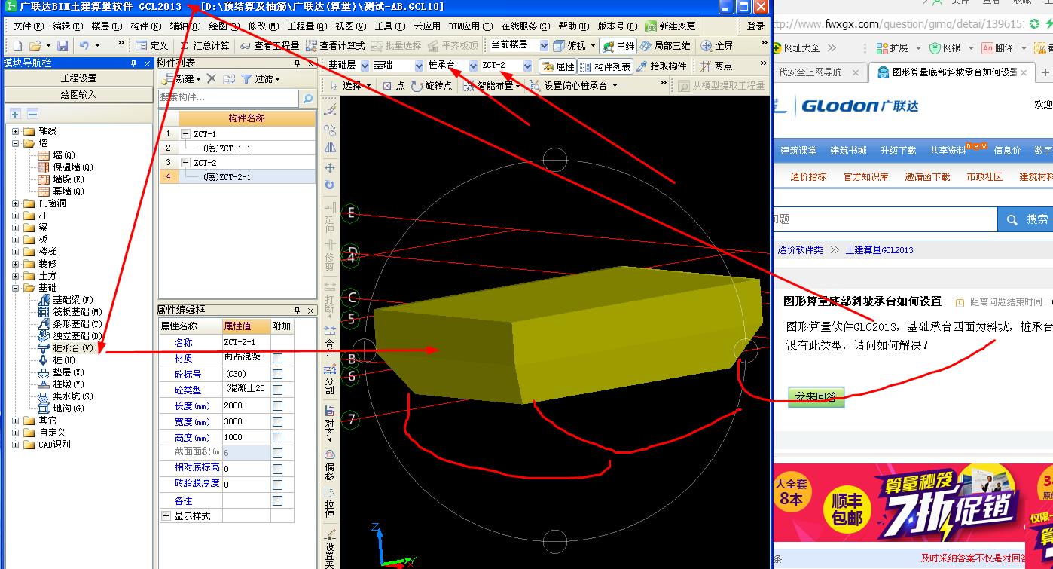Viewport: 1053px width, 569px height.
Task: Select the 两点 two-point axis tool
Action: pos(716,66)
